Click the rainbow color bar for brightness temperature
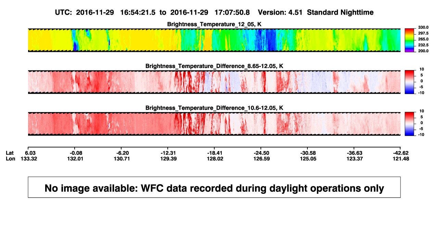The height and width of the screenshot is (228, 445). [409, 40]
